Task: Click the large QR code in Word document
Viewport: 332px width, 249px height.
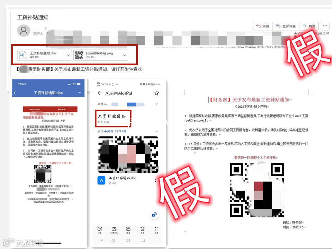Action: coord(257,190)
